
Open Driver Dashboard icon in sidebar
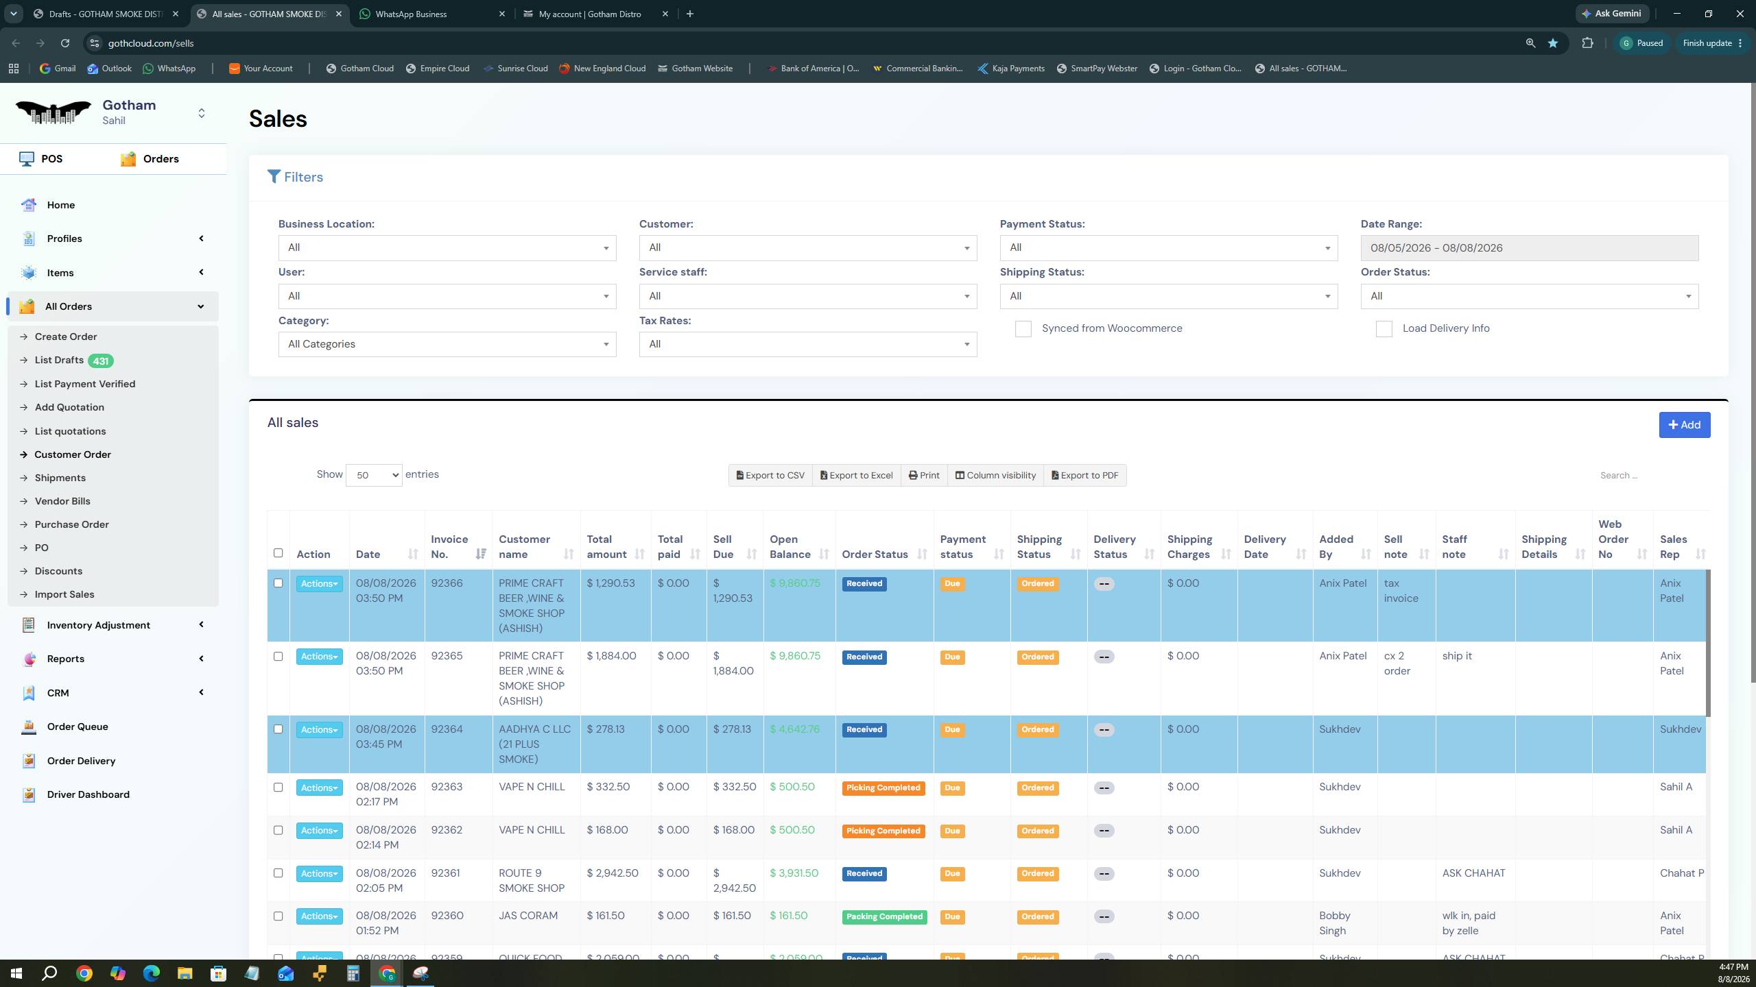click(x=28, y=794)
